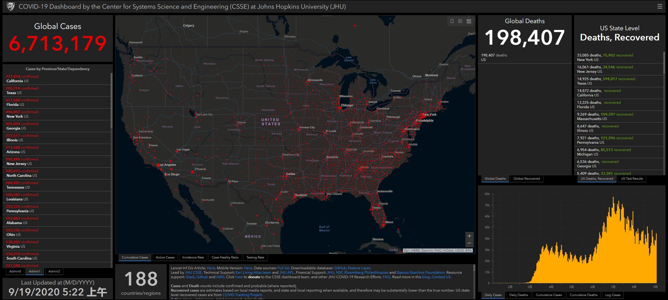Image resolution: width=668 pixels, height=300 pixels.
Task: Switch chart to Log Cases
Action: tap(613, 295)
